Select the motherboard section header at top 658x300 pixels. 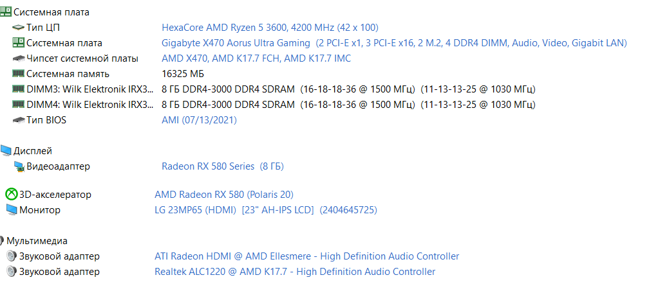(51, 12)
